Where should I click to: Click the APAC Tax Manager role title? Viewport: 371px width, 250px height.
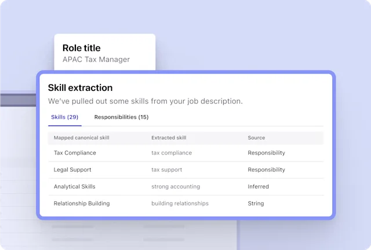(96, 60)
